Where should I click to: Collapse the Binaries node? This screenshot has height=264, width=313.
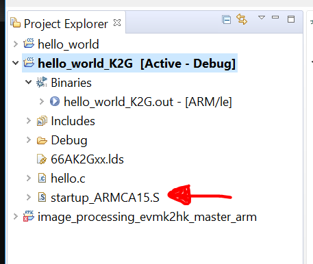pos(29,82)
